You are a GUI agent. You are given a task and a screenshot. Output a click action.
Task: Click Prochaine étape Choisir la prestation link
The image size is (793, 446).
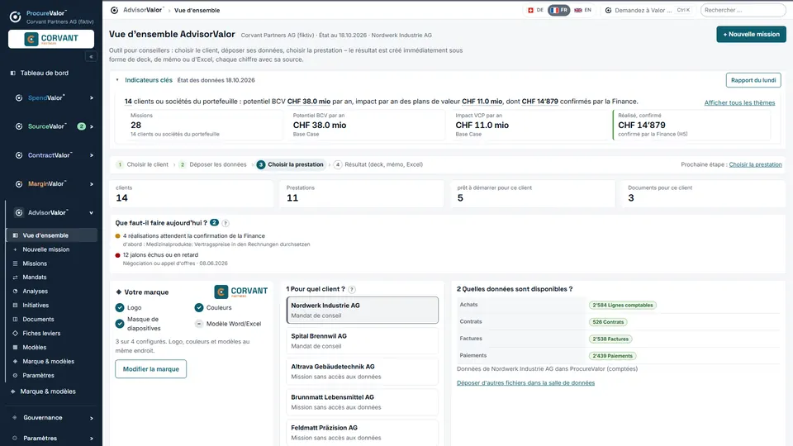(755, 164)
